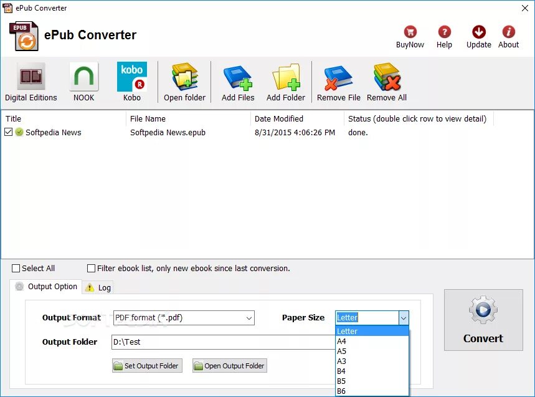Click the Paper Size Letter text field

point(367,318)
